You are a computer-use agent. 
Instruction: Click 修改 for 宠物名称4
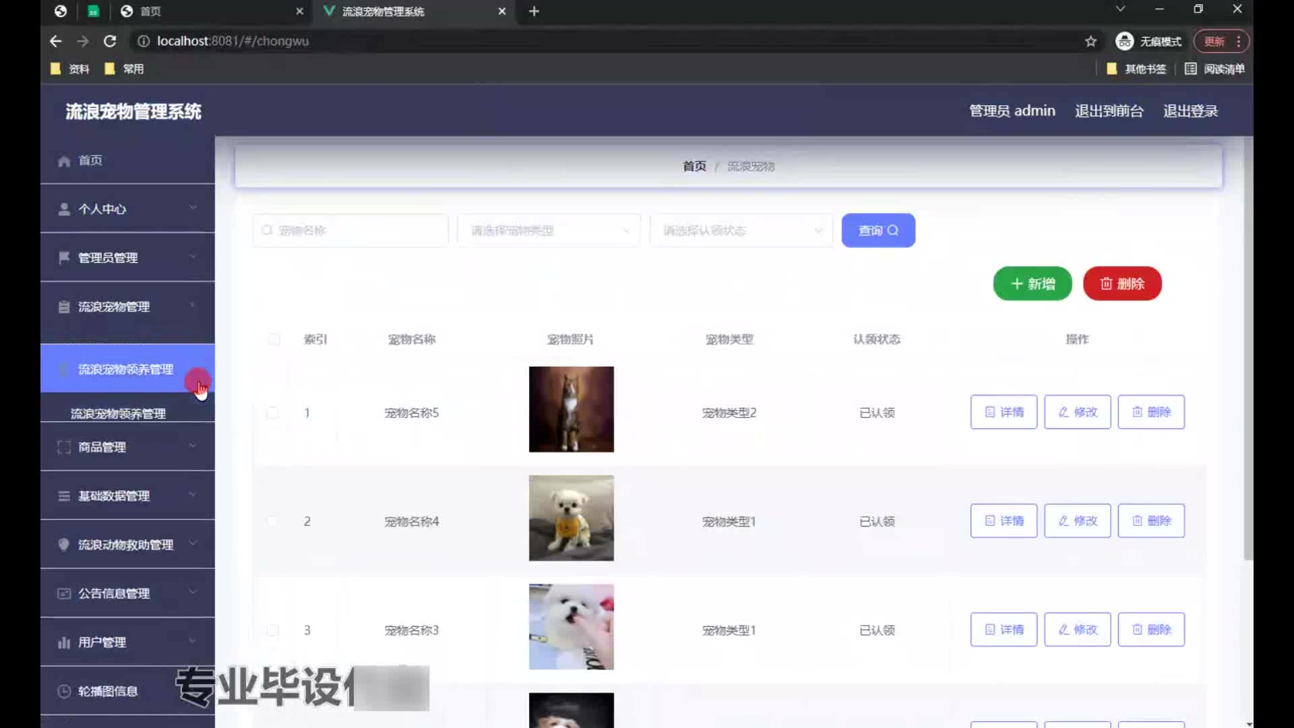click(x=1077, y=520)
